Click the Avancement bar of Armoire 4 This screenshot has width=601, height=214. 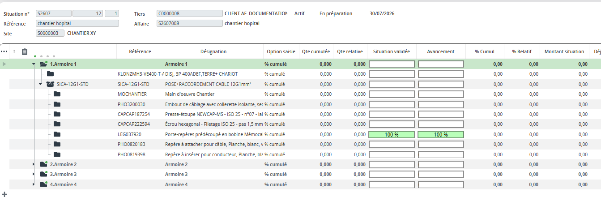pos(441,184)
